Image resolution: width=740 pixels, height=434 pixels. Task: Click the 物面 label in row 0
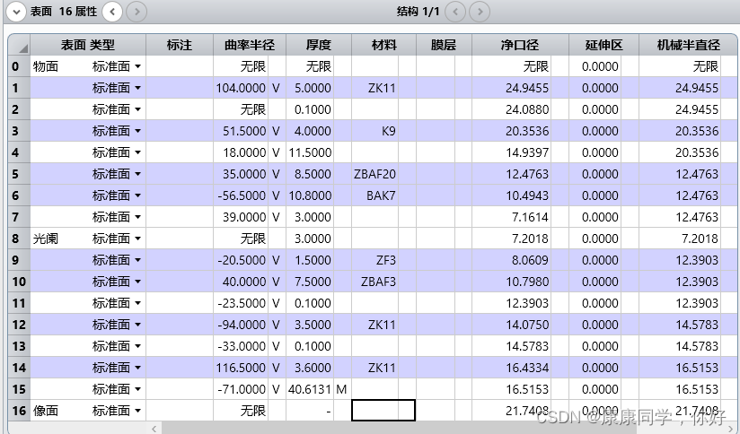(x=46, y=66)
